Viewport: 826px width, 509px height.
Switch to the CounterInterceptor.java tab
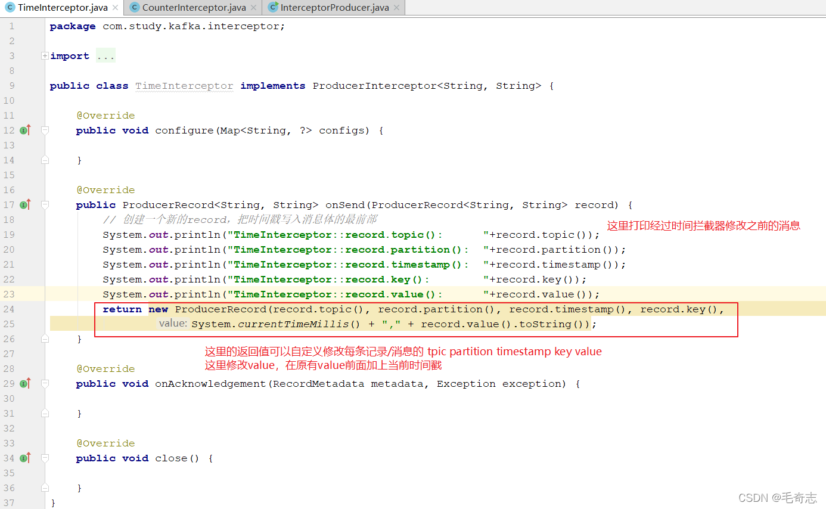tap(193, 8)
